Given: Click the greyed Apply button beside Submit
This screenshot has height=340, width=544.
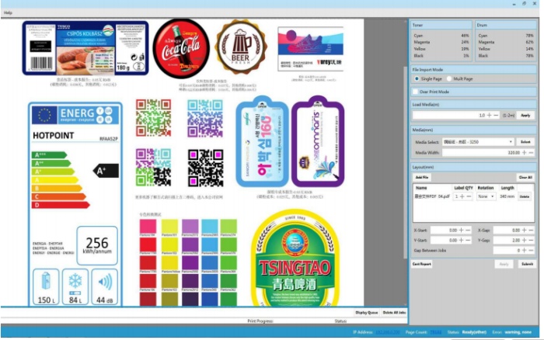Looking at the screenshot, I should click(x=504, y=264).
